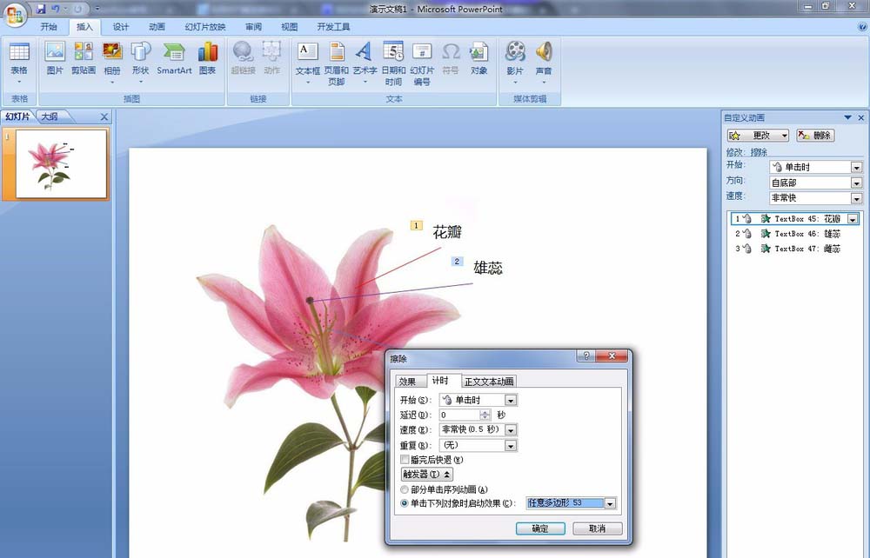Image resolution: width=870 pixels, height=558 pixels.
Task: Close the 自定义动画 task pane
Action: coord(861,117)
